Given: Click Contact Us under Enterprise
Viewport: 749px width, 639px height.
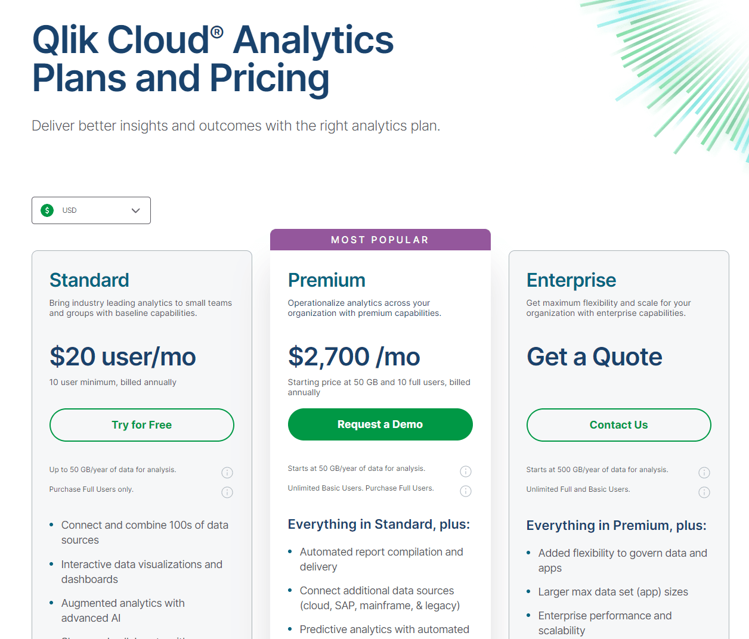Looking at the screenshot, I should [x=618, y=424].
